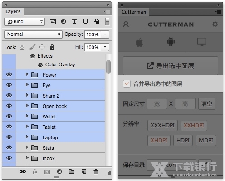
Task: Select the folder icon of Wallet group
Action: pos(34,117)
